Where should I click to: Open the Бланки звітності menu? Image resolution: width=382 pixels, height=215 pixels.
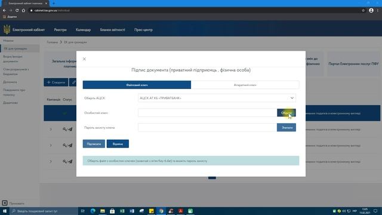112,30
